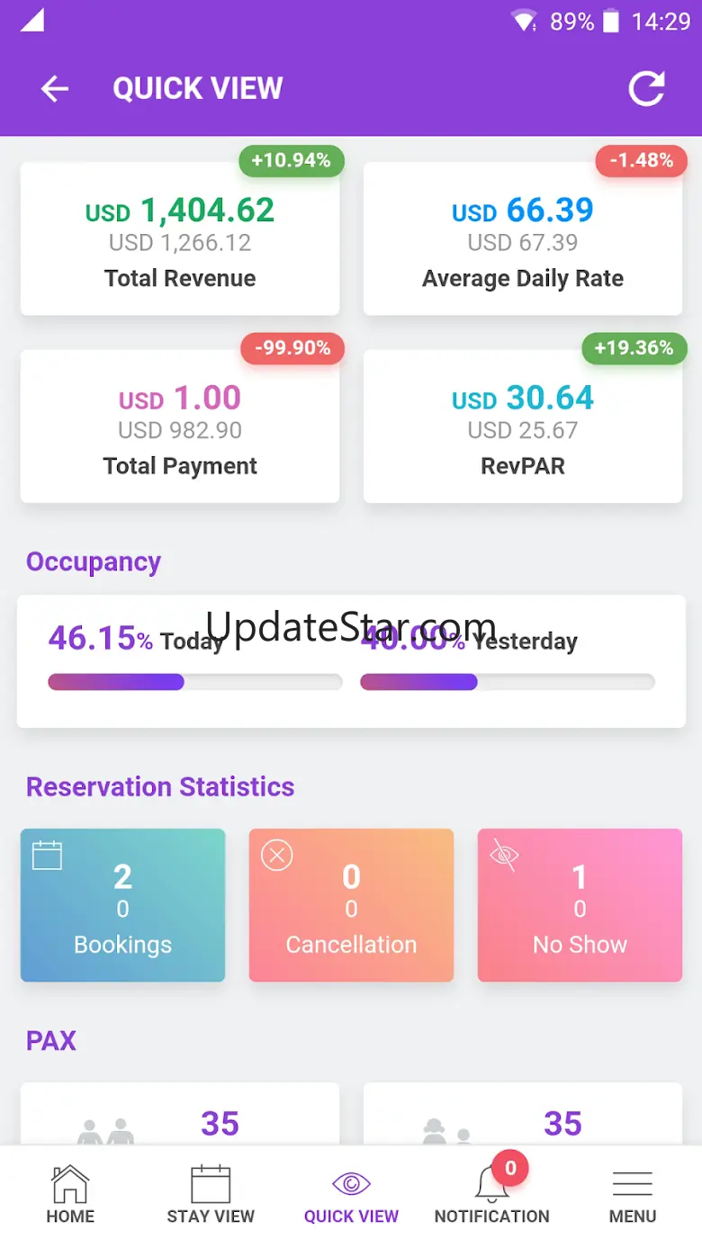Tap the -99.90% payment change badge
This screenshot has width=702, height=1247.
click(x=292, y=348)
